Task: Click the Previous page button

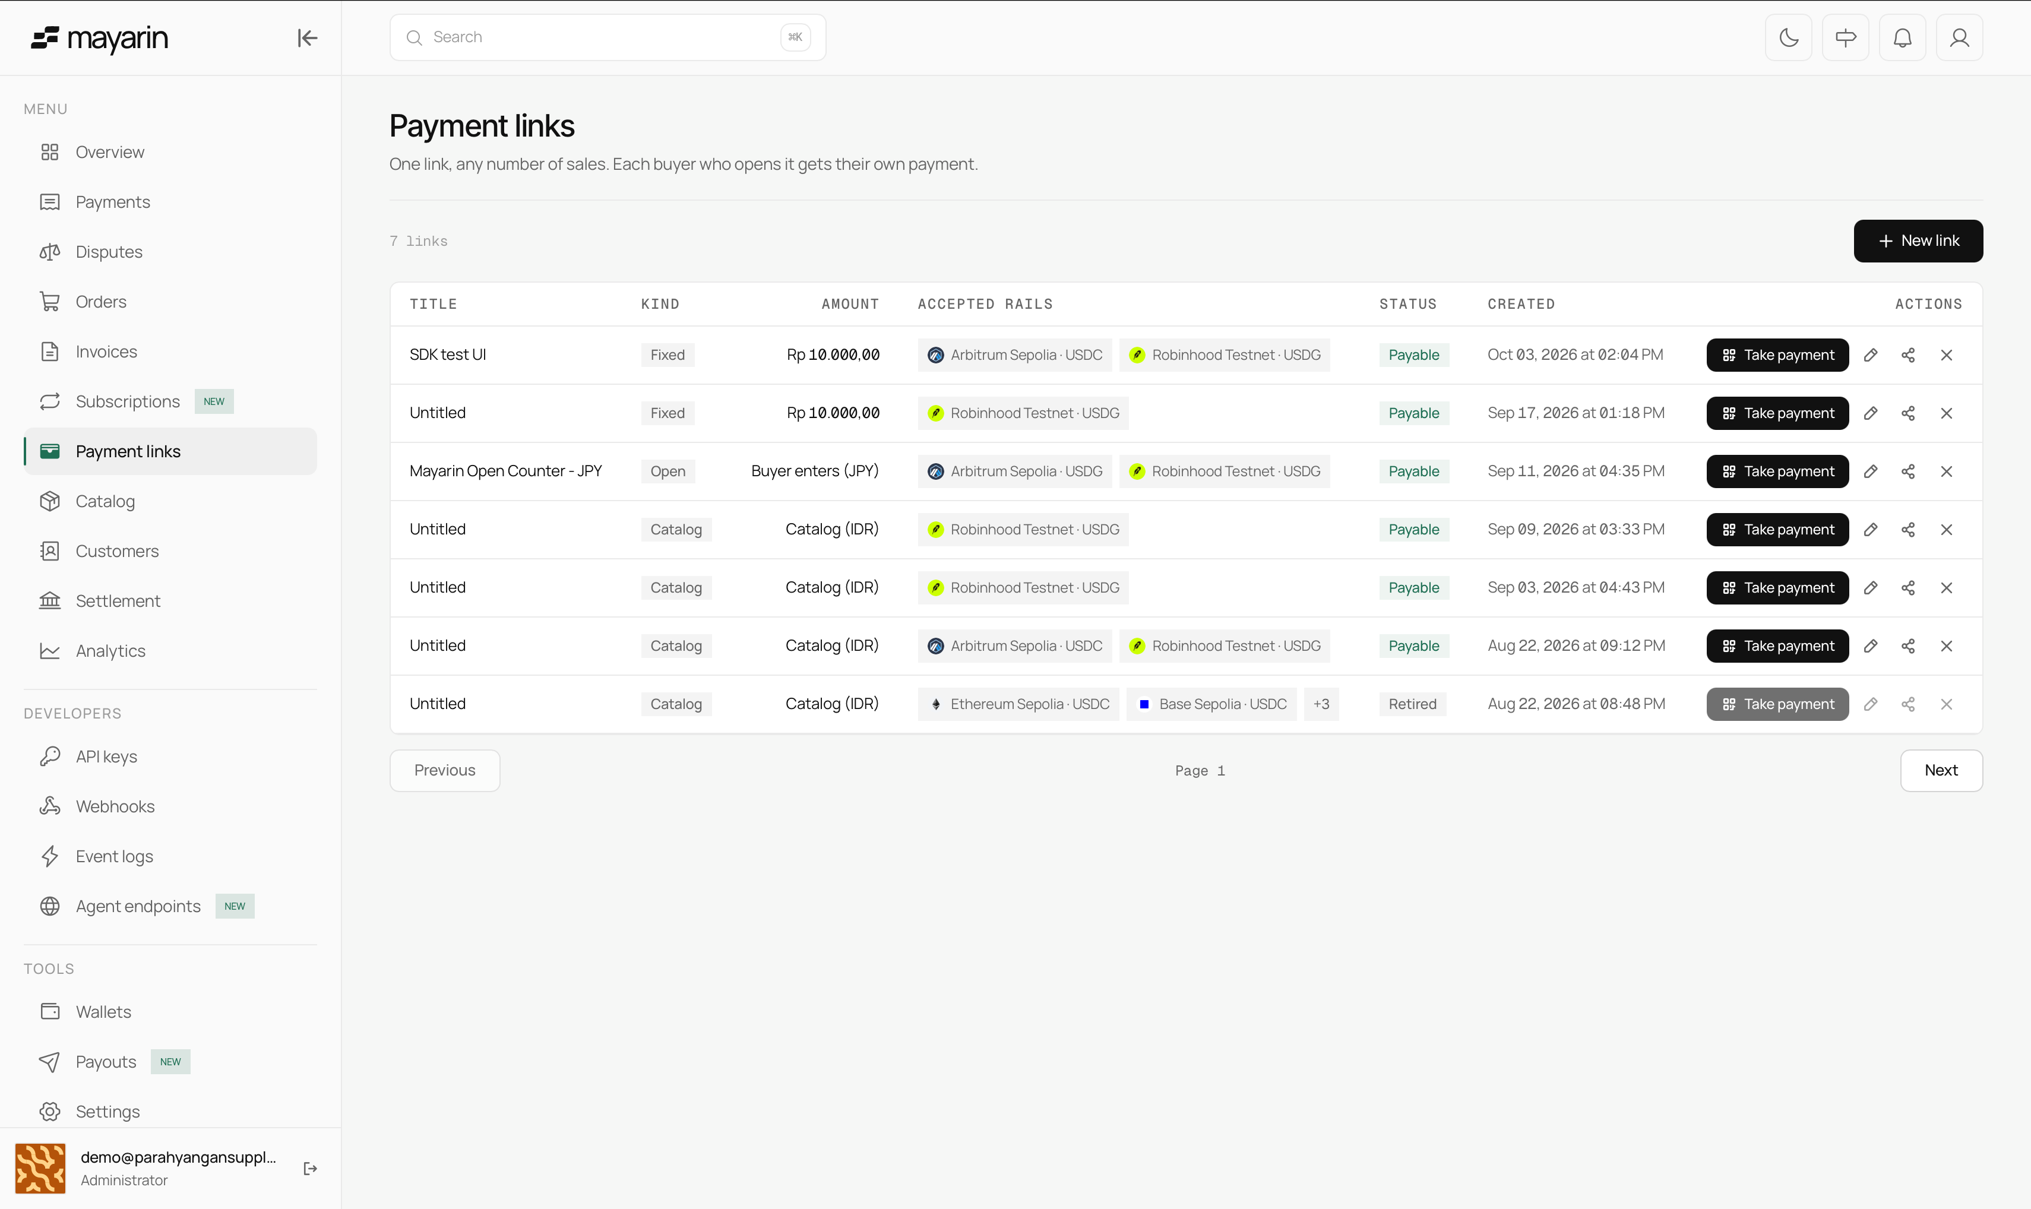Action: point(445,771)
